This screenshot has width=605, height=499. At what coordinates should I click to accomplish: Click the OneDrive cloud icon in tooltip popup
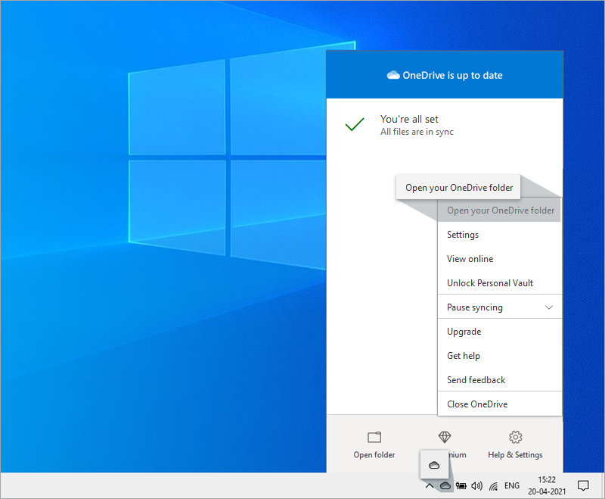[434, 465]
